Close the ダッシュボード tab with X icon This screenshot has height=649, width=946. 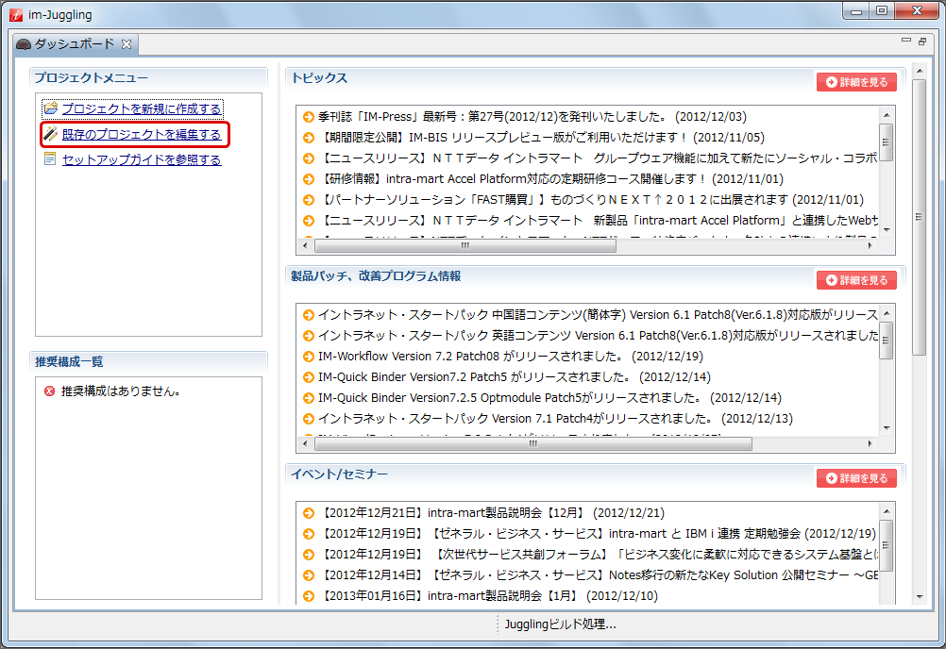click(x=127, y=44)
